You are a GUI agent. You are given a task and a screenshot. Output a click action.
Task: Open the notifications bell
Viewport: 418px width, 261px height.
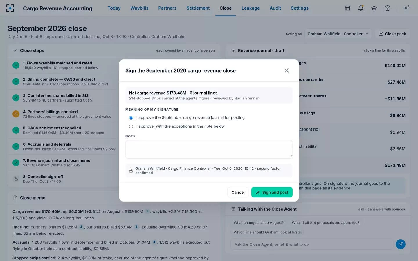361,8
